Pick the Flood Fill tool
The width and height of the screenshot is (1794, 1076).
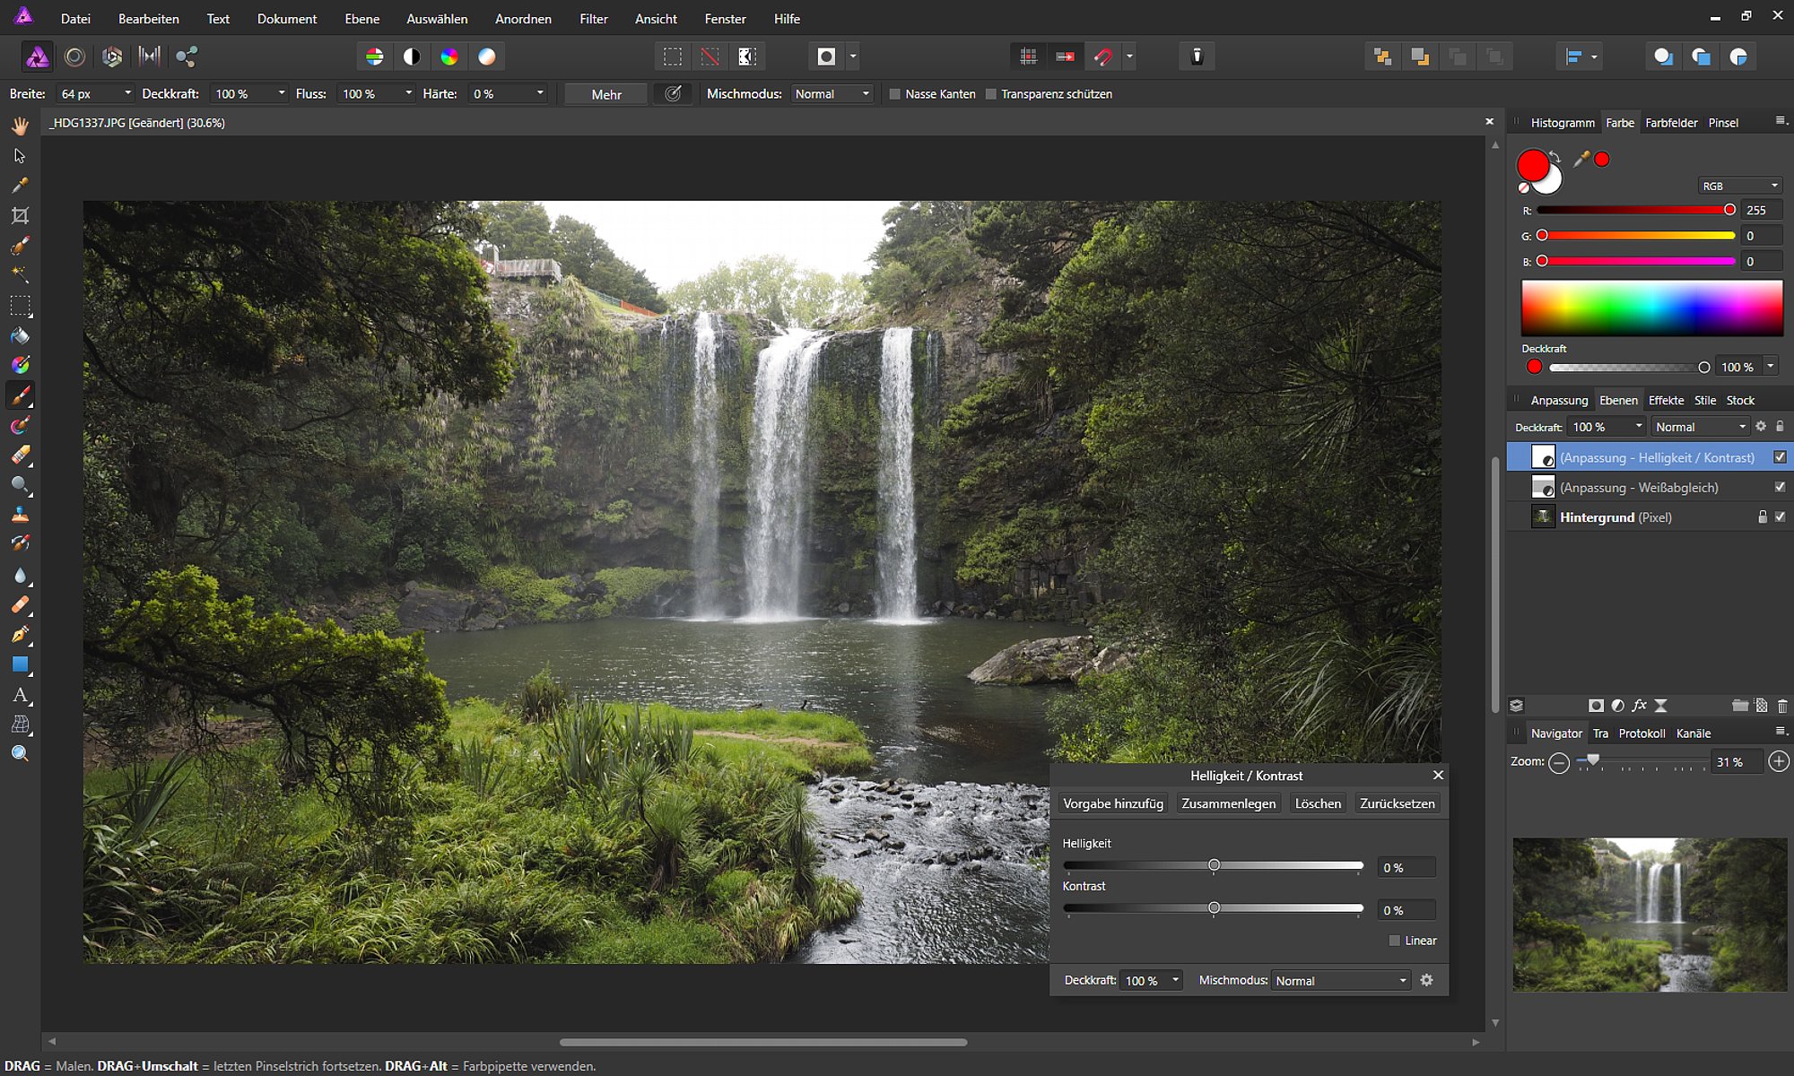coord(20,335)
